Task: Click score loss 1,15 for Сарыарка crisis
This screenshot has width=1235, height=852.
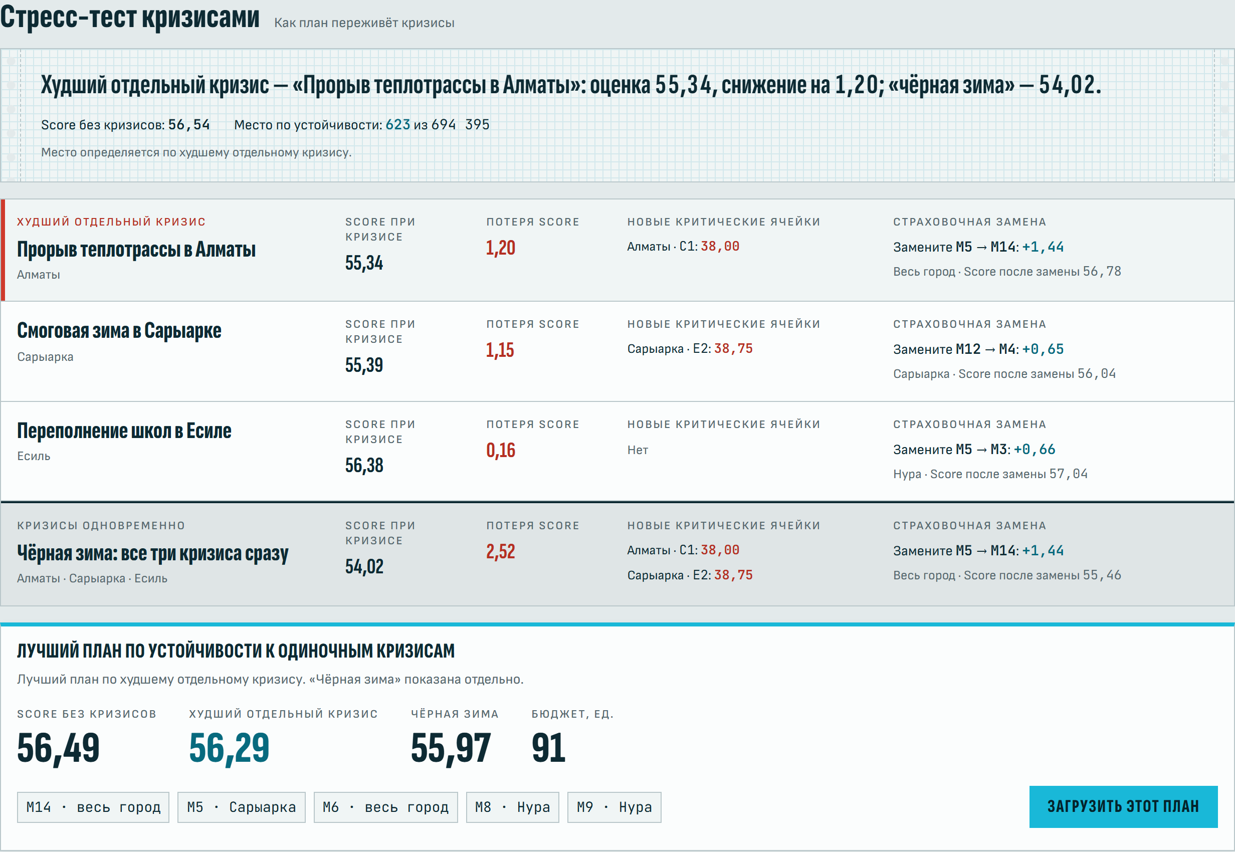Action: point(500,350)
